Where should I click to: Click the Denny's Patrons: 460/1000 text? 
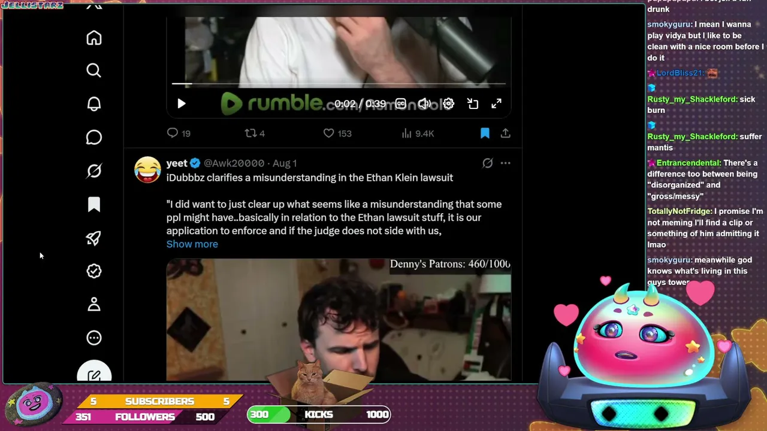450,264
